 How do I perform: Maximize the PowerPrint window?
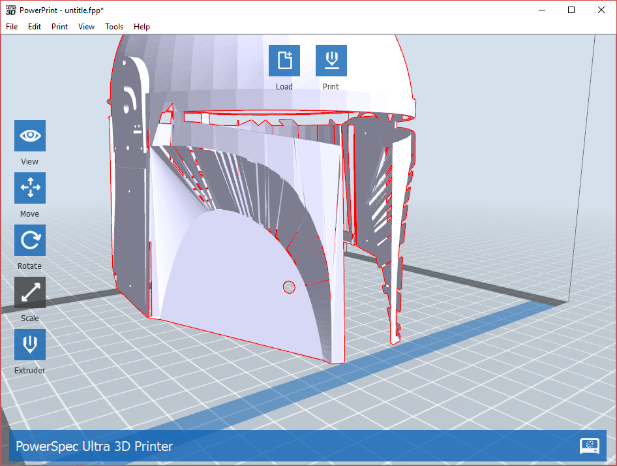571,10
